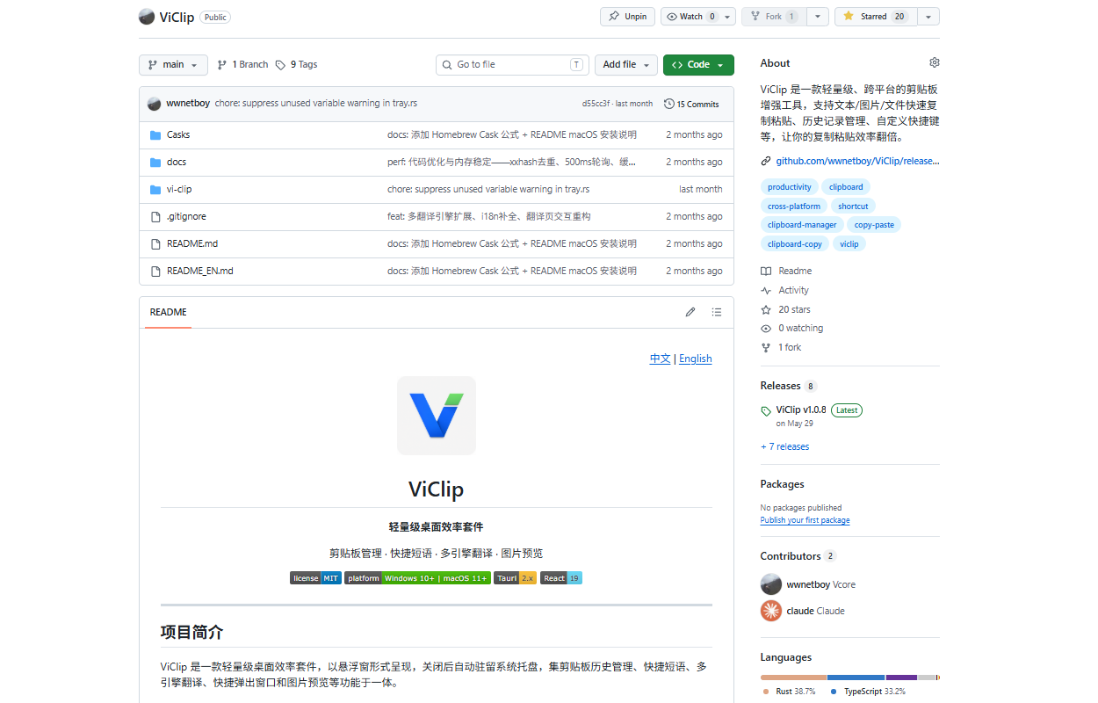Screen dimensions: 1098x703
Task: Click the docs folder icon
Action: click(155, 163)
